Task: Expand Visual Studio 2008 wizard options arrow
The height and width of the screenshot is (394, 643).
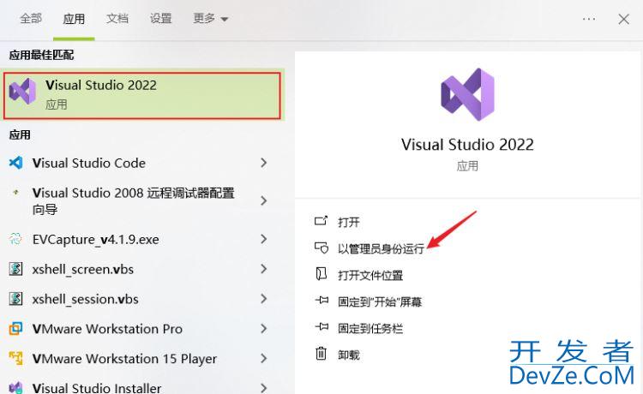Action: 264,200
